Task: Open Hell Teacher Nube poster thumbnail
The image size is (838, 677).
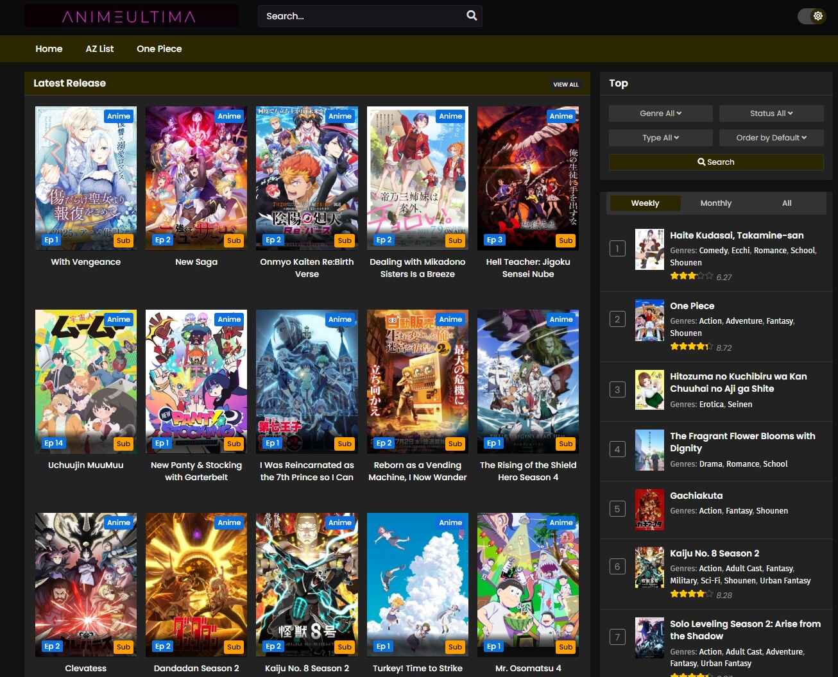Action: click(528, 178)
